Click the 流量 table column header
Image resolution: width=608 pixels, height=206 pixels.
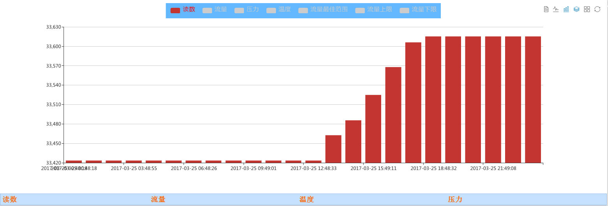[x=158, y=200]
